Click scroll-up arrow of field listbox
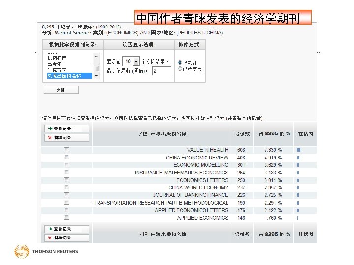Image resolution: width=354 pixels, height=265 pixels. (x=97, y=56)
